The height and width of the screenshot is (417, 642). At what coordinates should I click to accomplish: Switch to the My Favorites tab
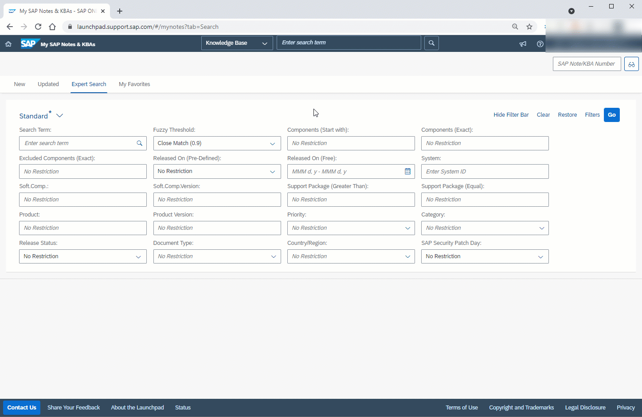click(x=134, y=84)
